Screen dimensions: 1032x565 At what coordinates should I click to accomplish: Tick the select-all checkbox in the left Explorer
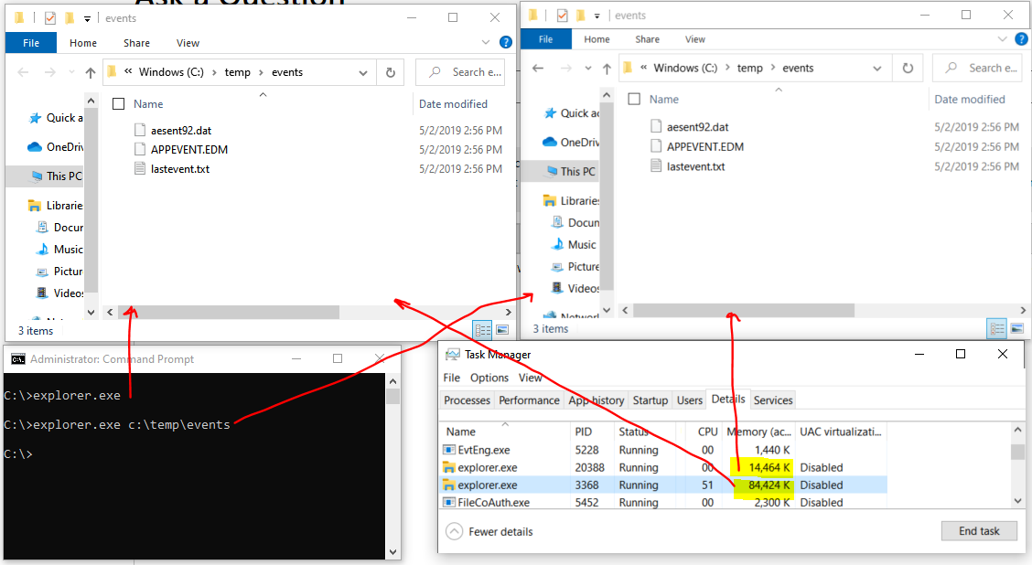tap(118, 104)
